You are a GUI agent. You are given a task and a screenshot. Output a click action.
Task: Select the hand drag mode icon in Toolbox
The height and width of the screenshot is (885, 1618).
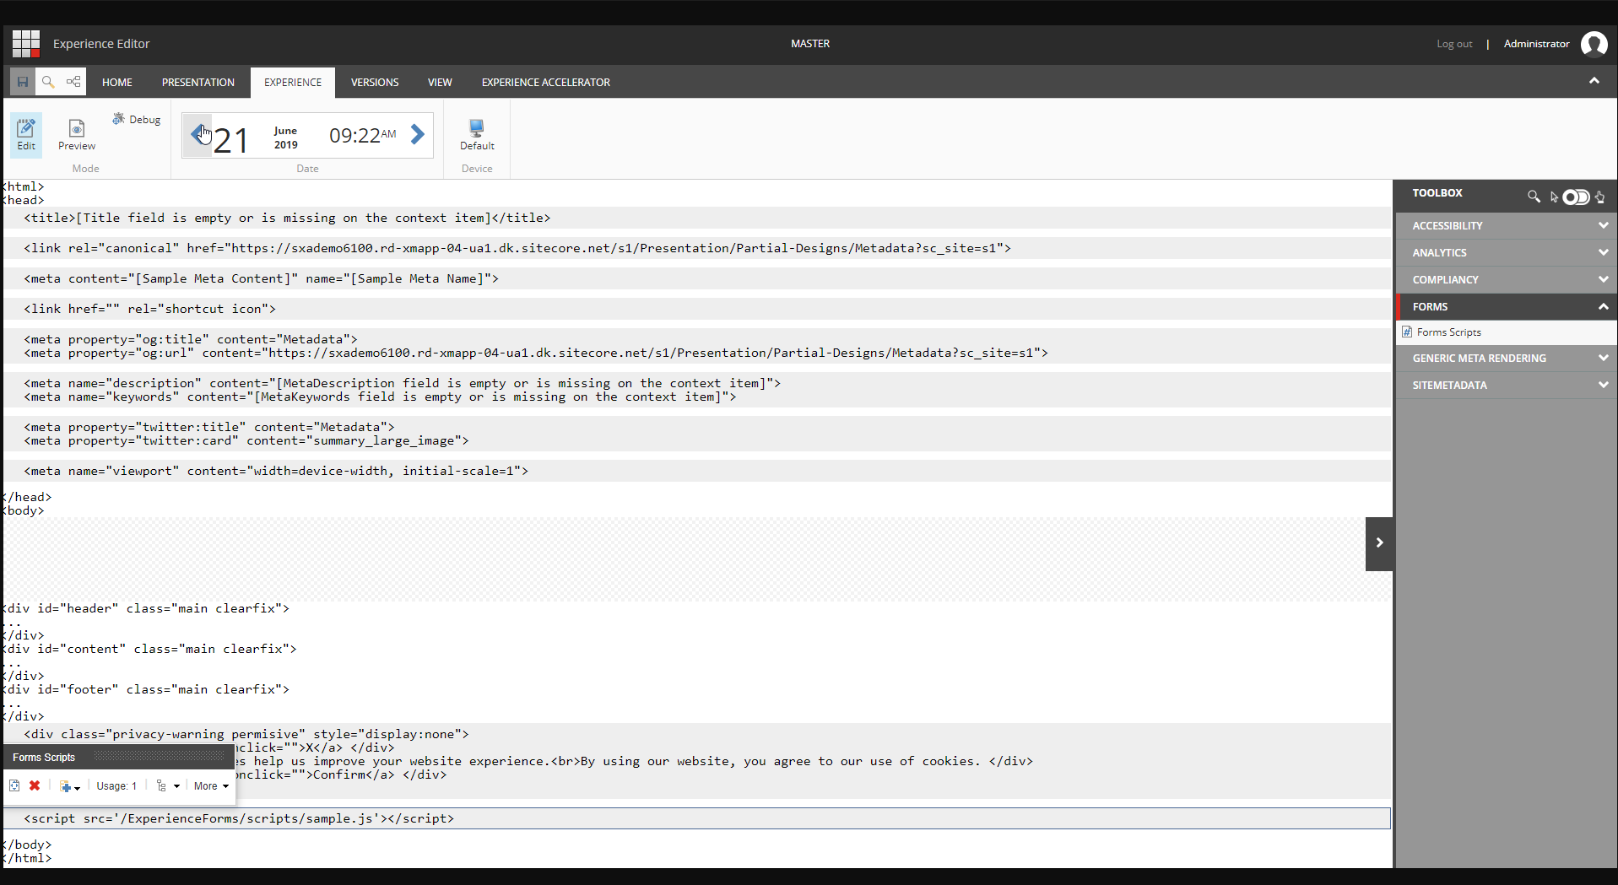coord(1600,197)
